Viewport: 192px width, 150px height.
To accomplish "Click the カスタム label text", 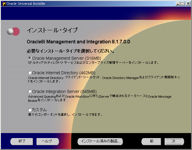I will point(39,110).
